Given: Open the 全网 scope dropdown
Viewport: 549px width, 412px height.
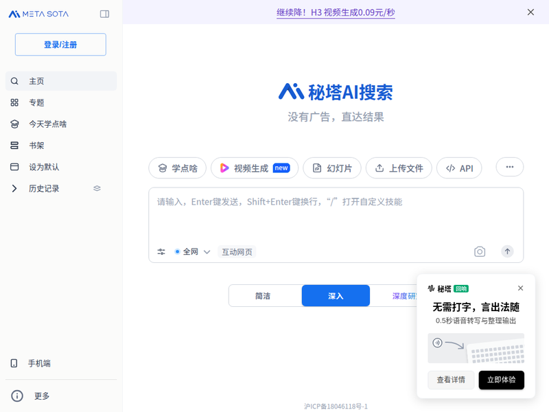Looking at the screenshot, I should 192,251.
